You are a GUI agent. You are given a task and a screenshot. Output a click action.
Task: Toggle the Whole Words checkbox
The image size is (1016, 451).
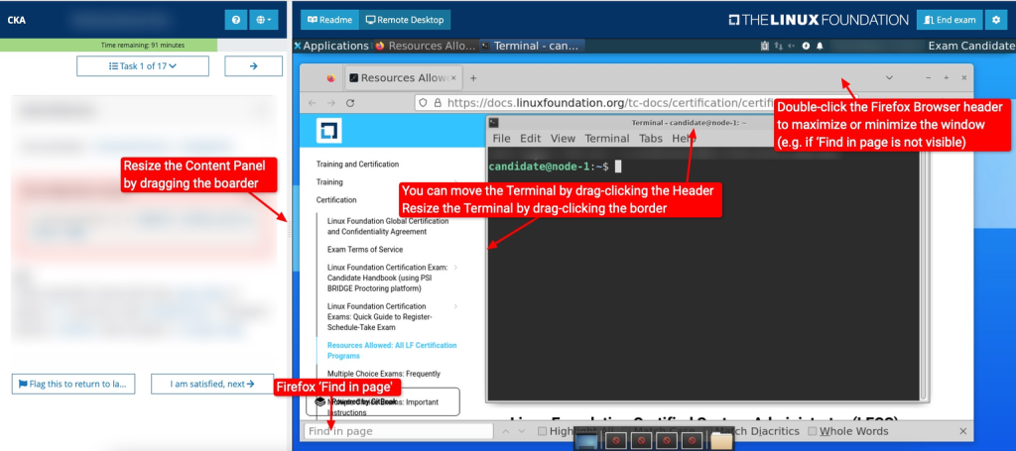(813, 431)
